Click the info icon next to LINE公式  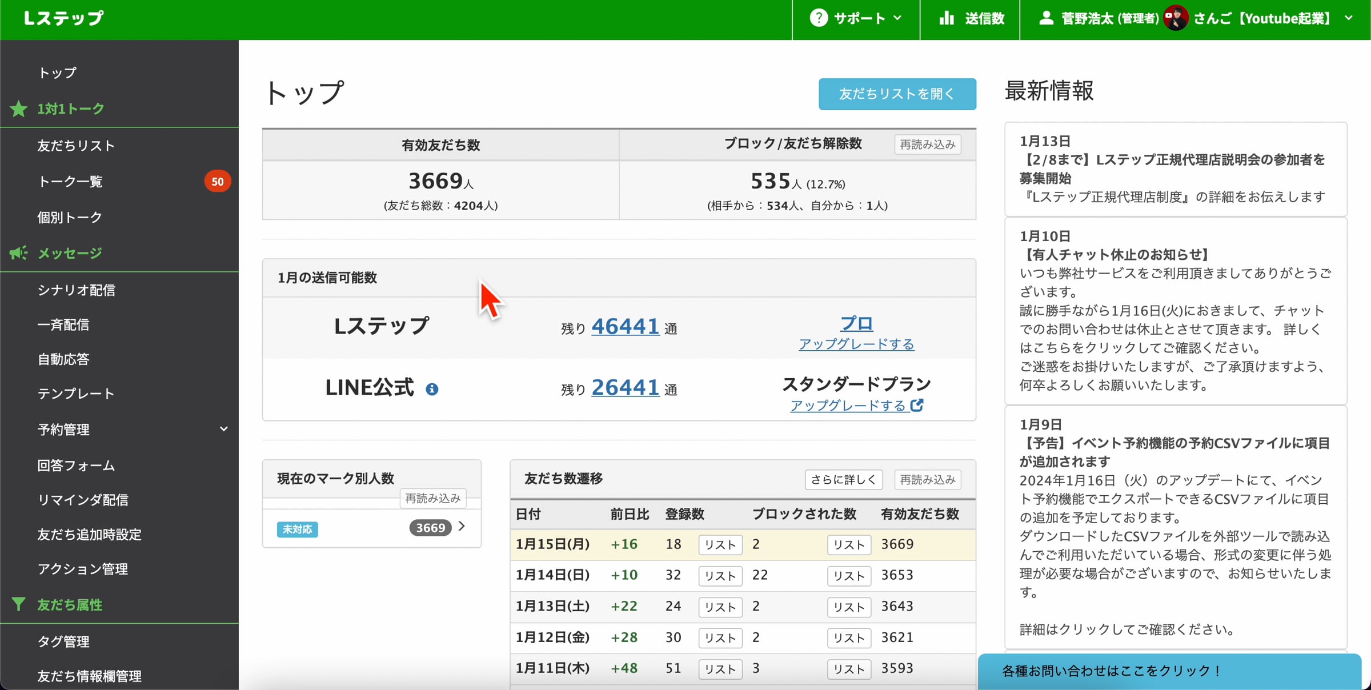pyautogui.click(x=432, y=389)
